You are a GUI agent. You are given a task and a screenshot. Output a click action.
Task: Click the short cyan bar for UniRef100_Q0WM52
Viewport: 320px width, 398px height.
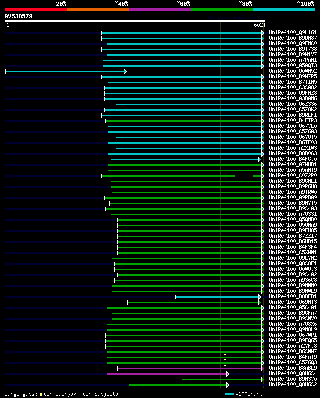tap(65, 71)
